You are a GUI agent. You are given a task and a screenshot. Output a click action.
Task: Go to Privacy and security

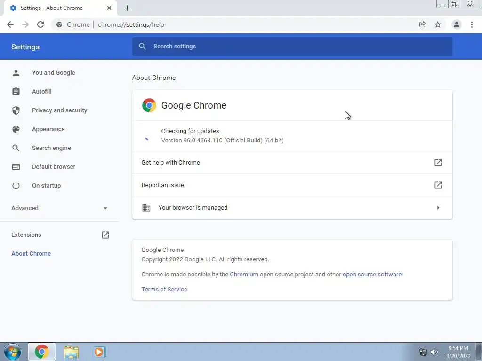click(x=59, y=110)
